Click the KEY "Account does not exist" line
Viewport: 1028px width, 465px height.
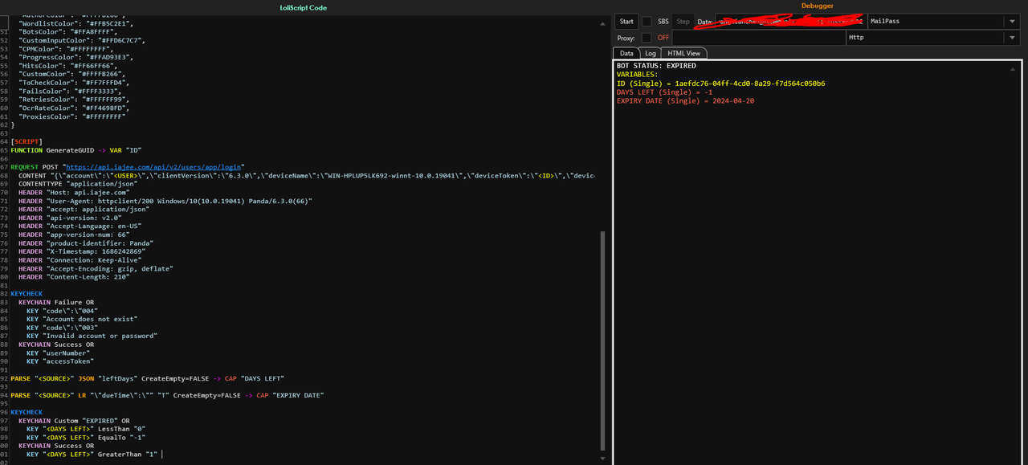pos(82,320)
